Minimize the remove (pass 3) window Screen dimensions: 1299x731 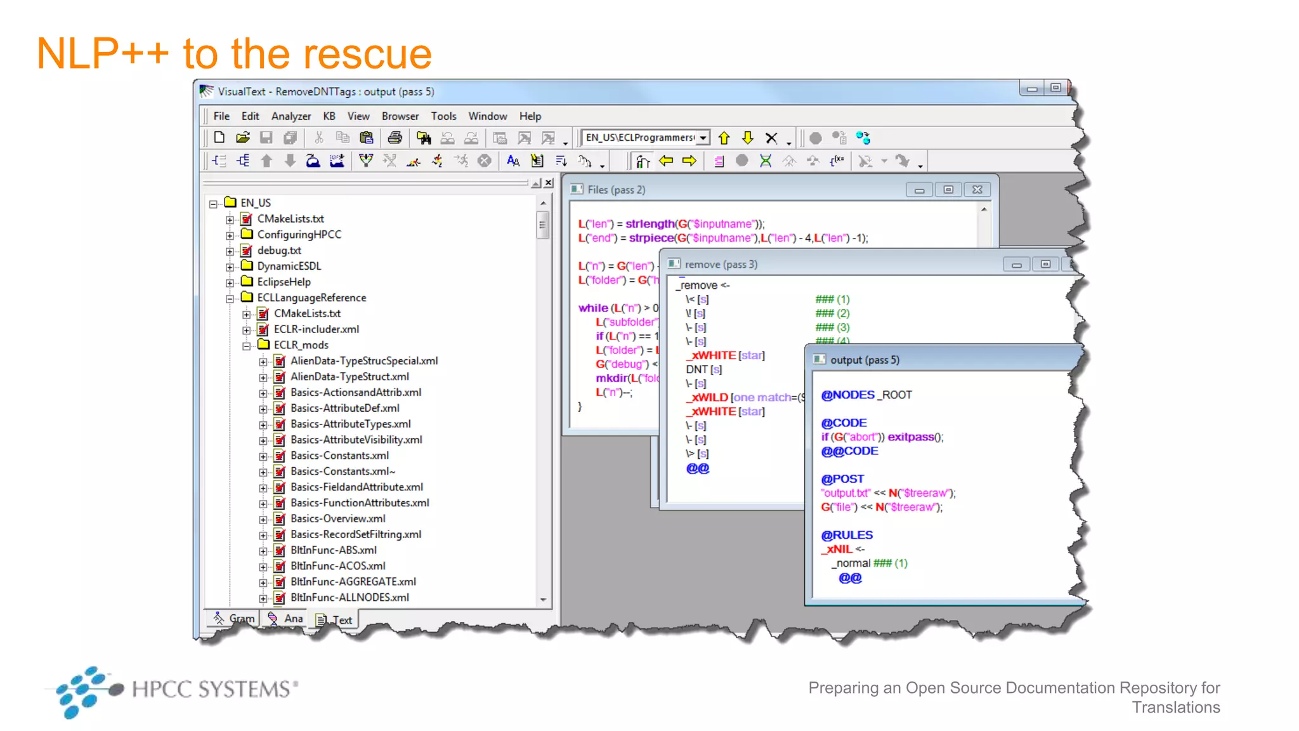1017,265
